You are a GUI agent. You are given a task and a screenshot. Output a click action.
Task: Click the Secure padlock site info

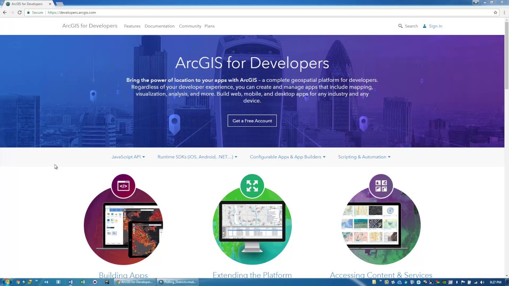(x=35, y=12)
